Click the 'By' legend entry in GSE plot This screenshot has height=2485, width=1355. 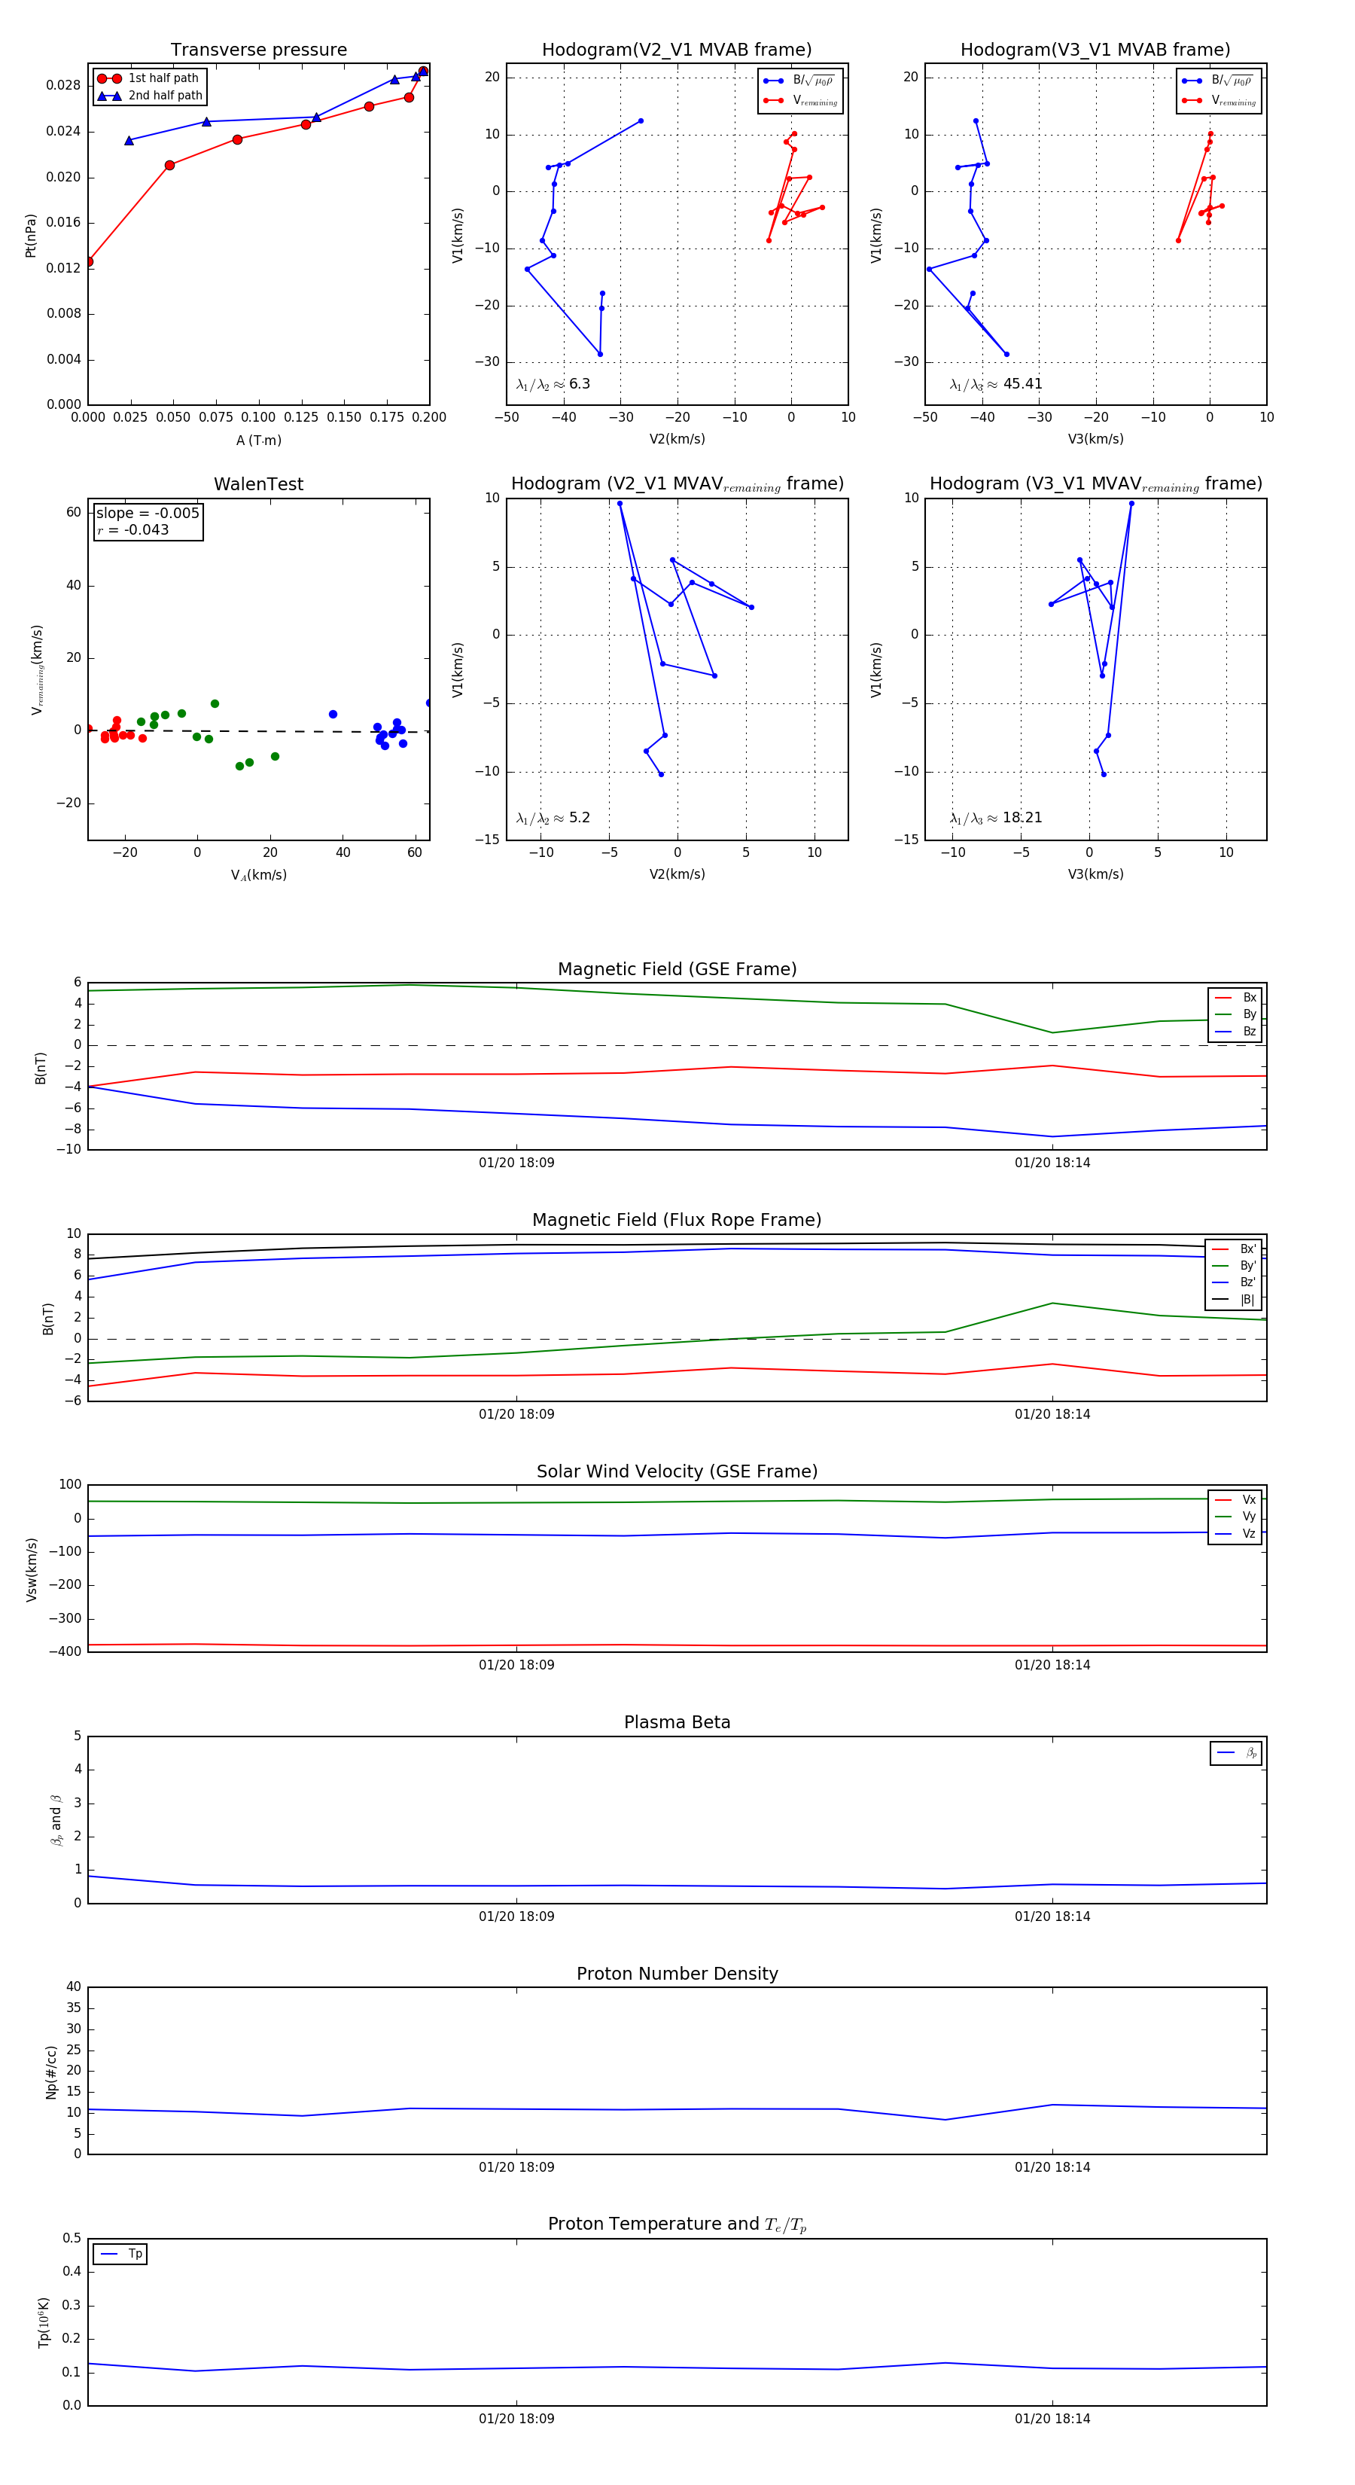tap(1235, 1014)
